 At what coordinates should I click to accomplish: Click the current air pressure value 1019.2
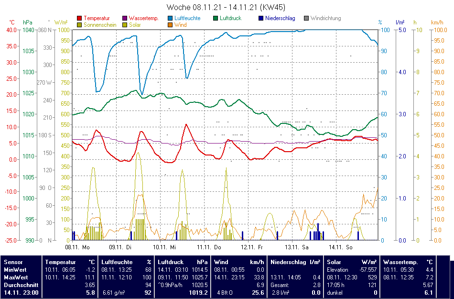click(x=198, y=293)
